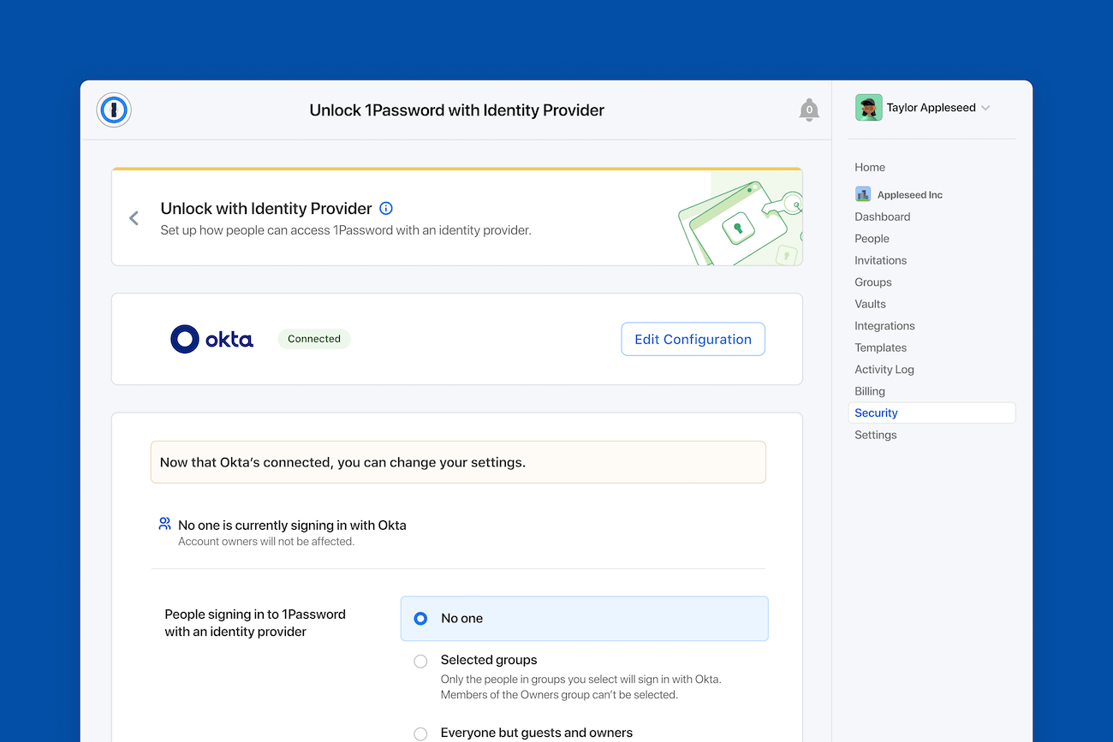Navigate to the Integrations page
This screenshot has width=1113, height=742.
point(884,325)
